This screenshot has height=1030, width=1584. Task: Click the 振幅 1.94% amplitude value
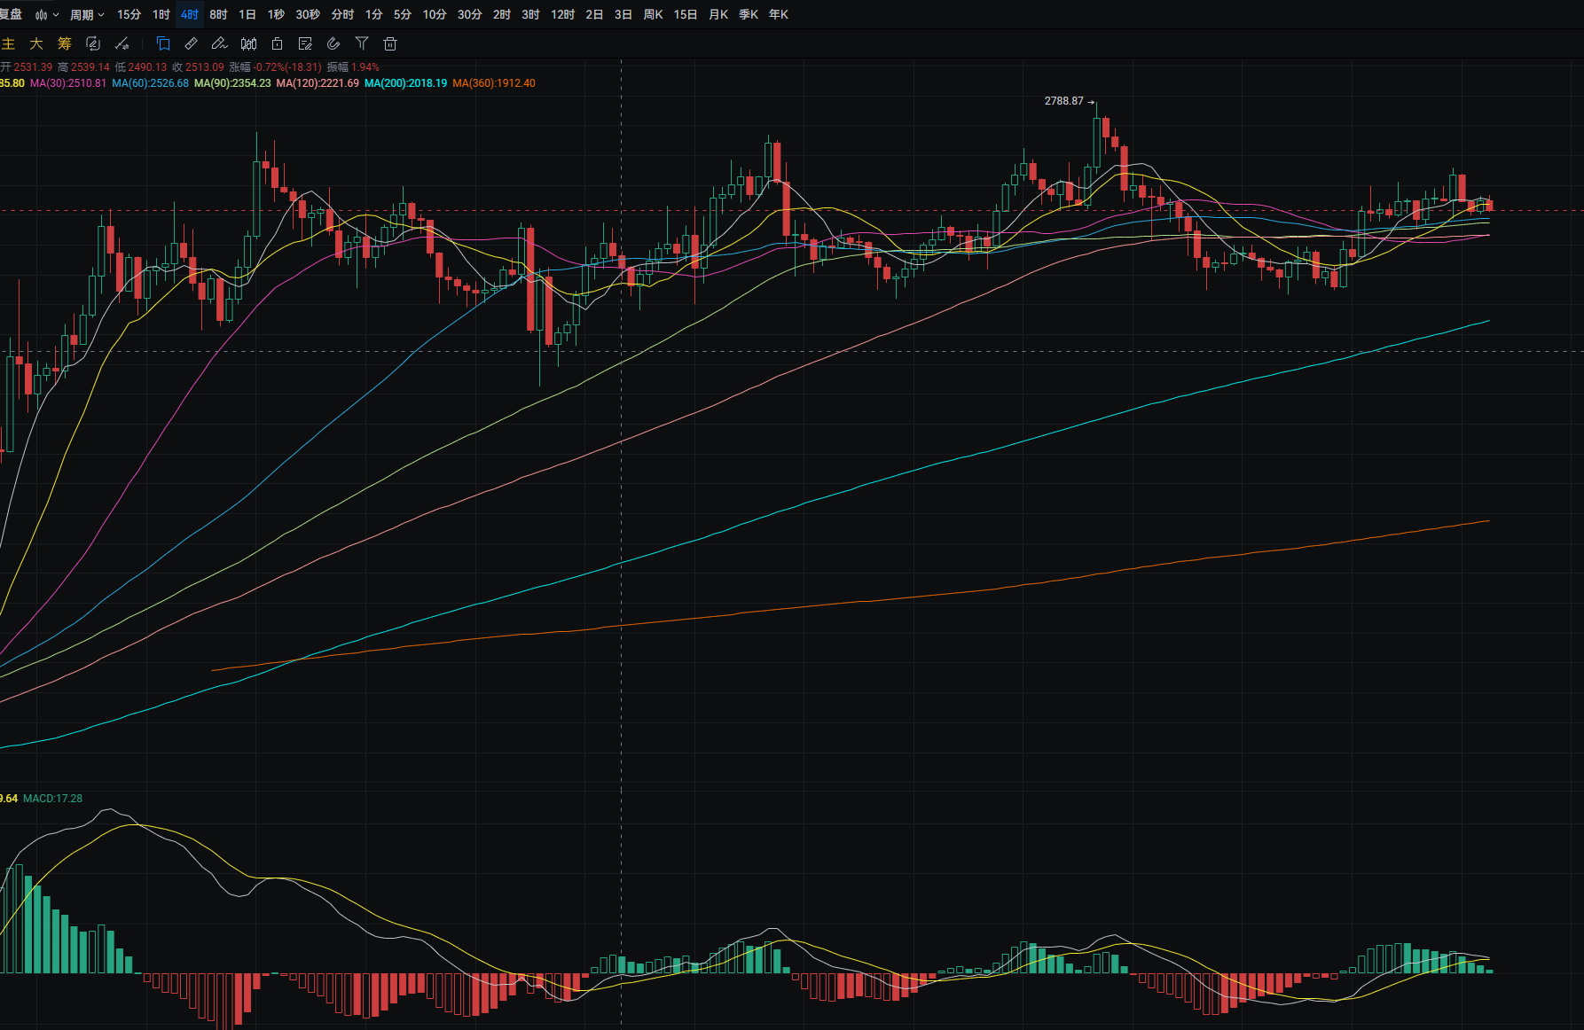coord(353,67)
